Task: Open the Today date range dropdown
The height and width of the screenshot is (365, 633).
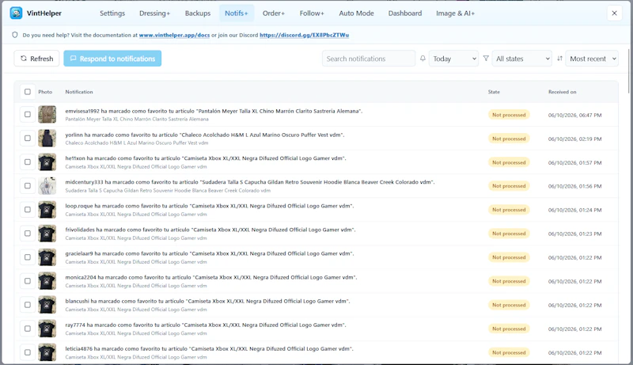Action: [x=453, y=59]
